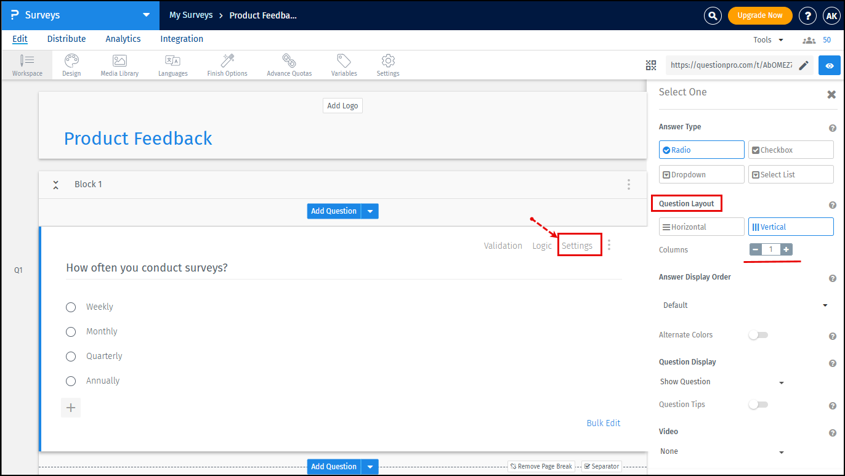Click the Upgrade Now button

click(x=760, y=15)
